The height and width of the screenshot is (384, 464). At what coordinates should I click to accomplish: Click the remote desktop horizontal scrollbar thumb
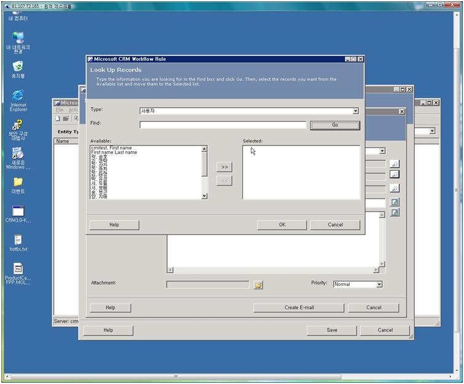[x=176, y=377]
